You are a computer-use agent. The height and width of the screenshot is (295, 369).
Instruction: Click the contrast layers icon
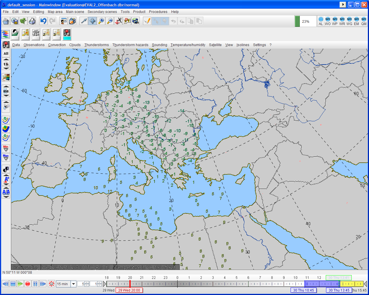pyautogui.click(x=15, y=34)
